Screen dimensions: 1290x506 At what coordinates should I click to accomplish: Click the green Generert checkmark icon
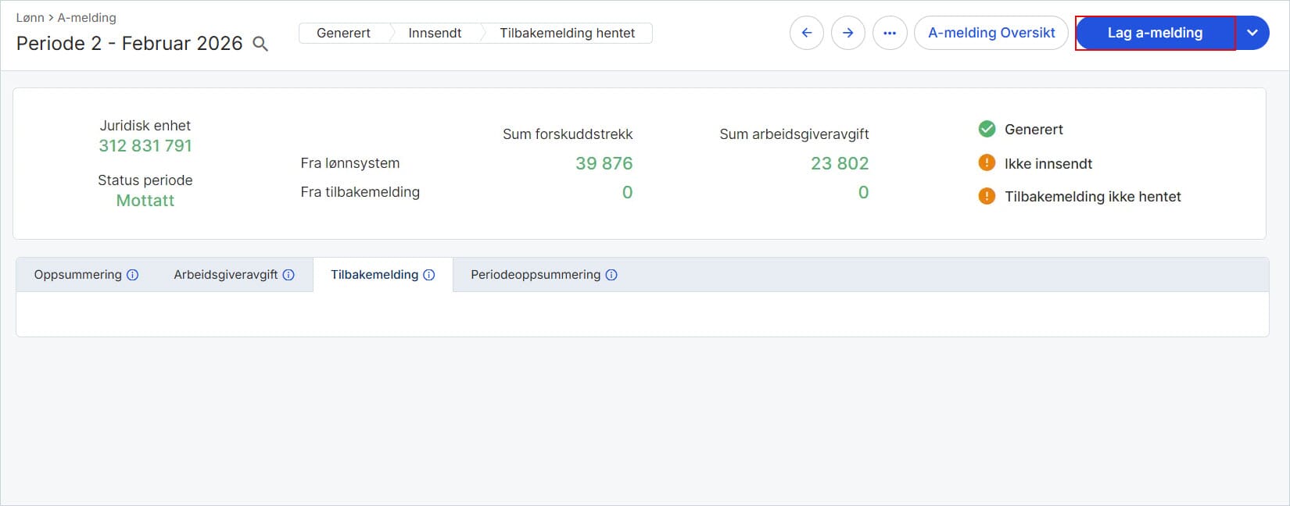coord(987,129)
